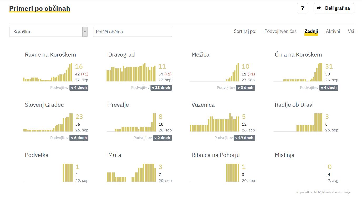Click the Prevalje bar chart
The width and height of the screenshot is (362, 199).
coord(131,123)
